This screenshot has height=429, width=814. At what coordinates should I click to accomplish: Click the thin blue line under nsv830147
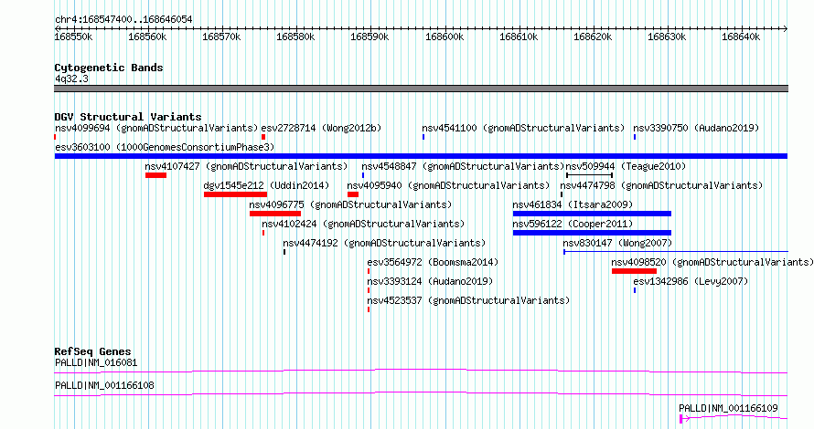[x=676, y=252]
